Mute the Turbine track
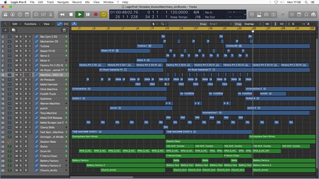The height and width of the screenshot is (179, 319). 16,46
